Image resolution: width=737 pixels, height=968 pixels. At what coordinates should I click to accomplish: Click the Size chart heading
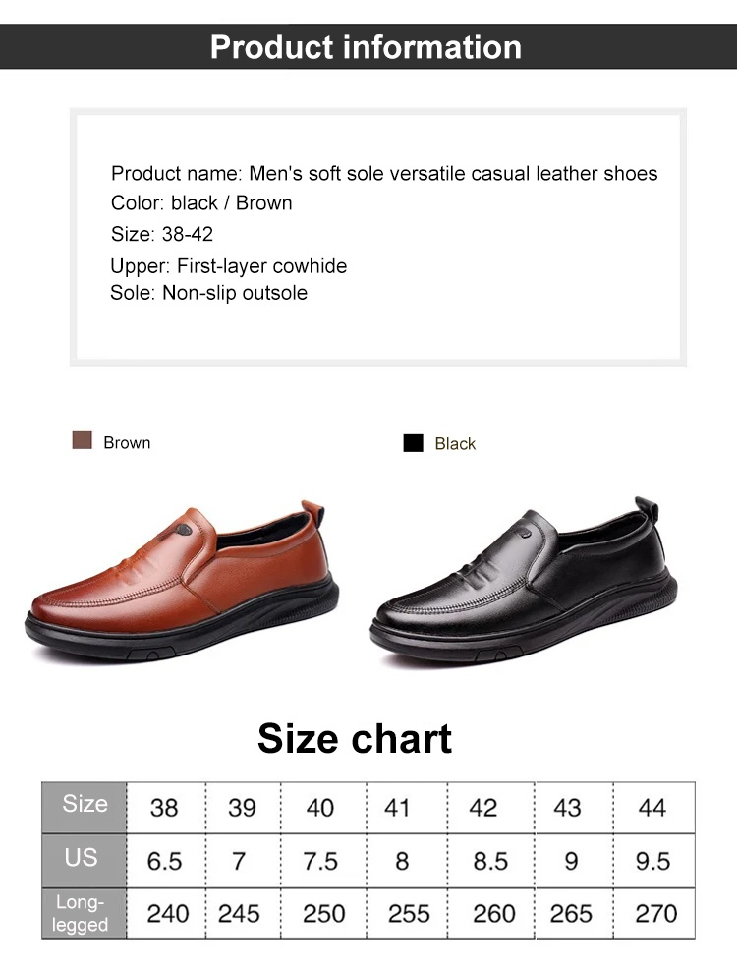click(355, 738)
